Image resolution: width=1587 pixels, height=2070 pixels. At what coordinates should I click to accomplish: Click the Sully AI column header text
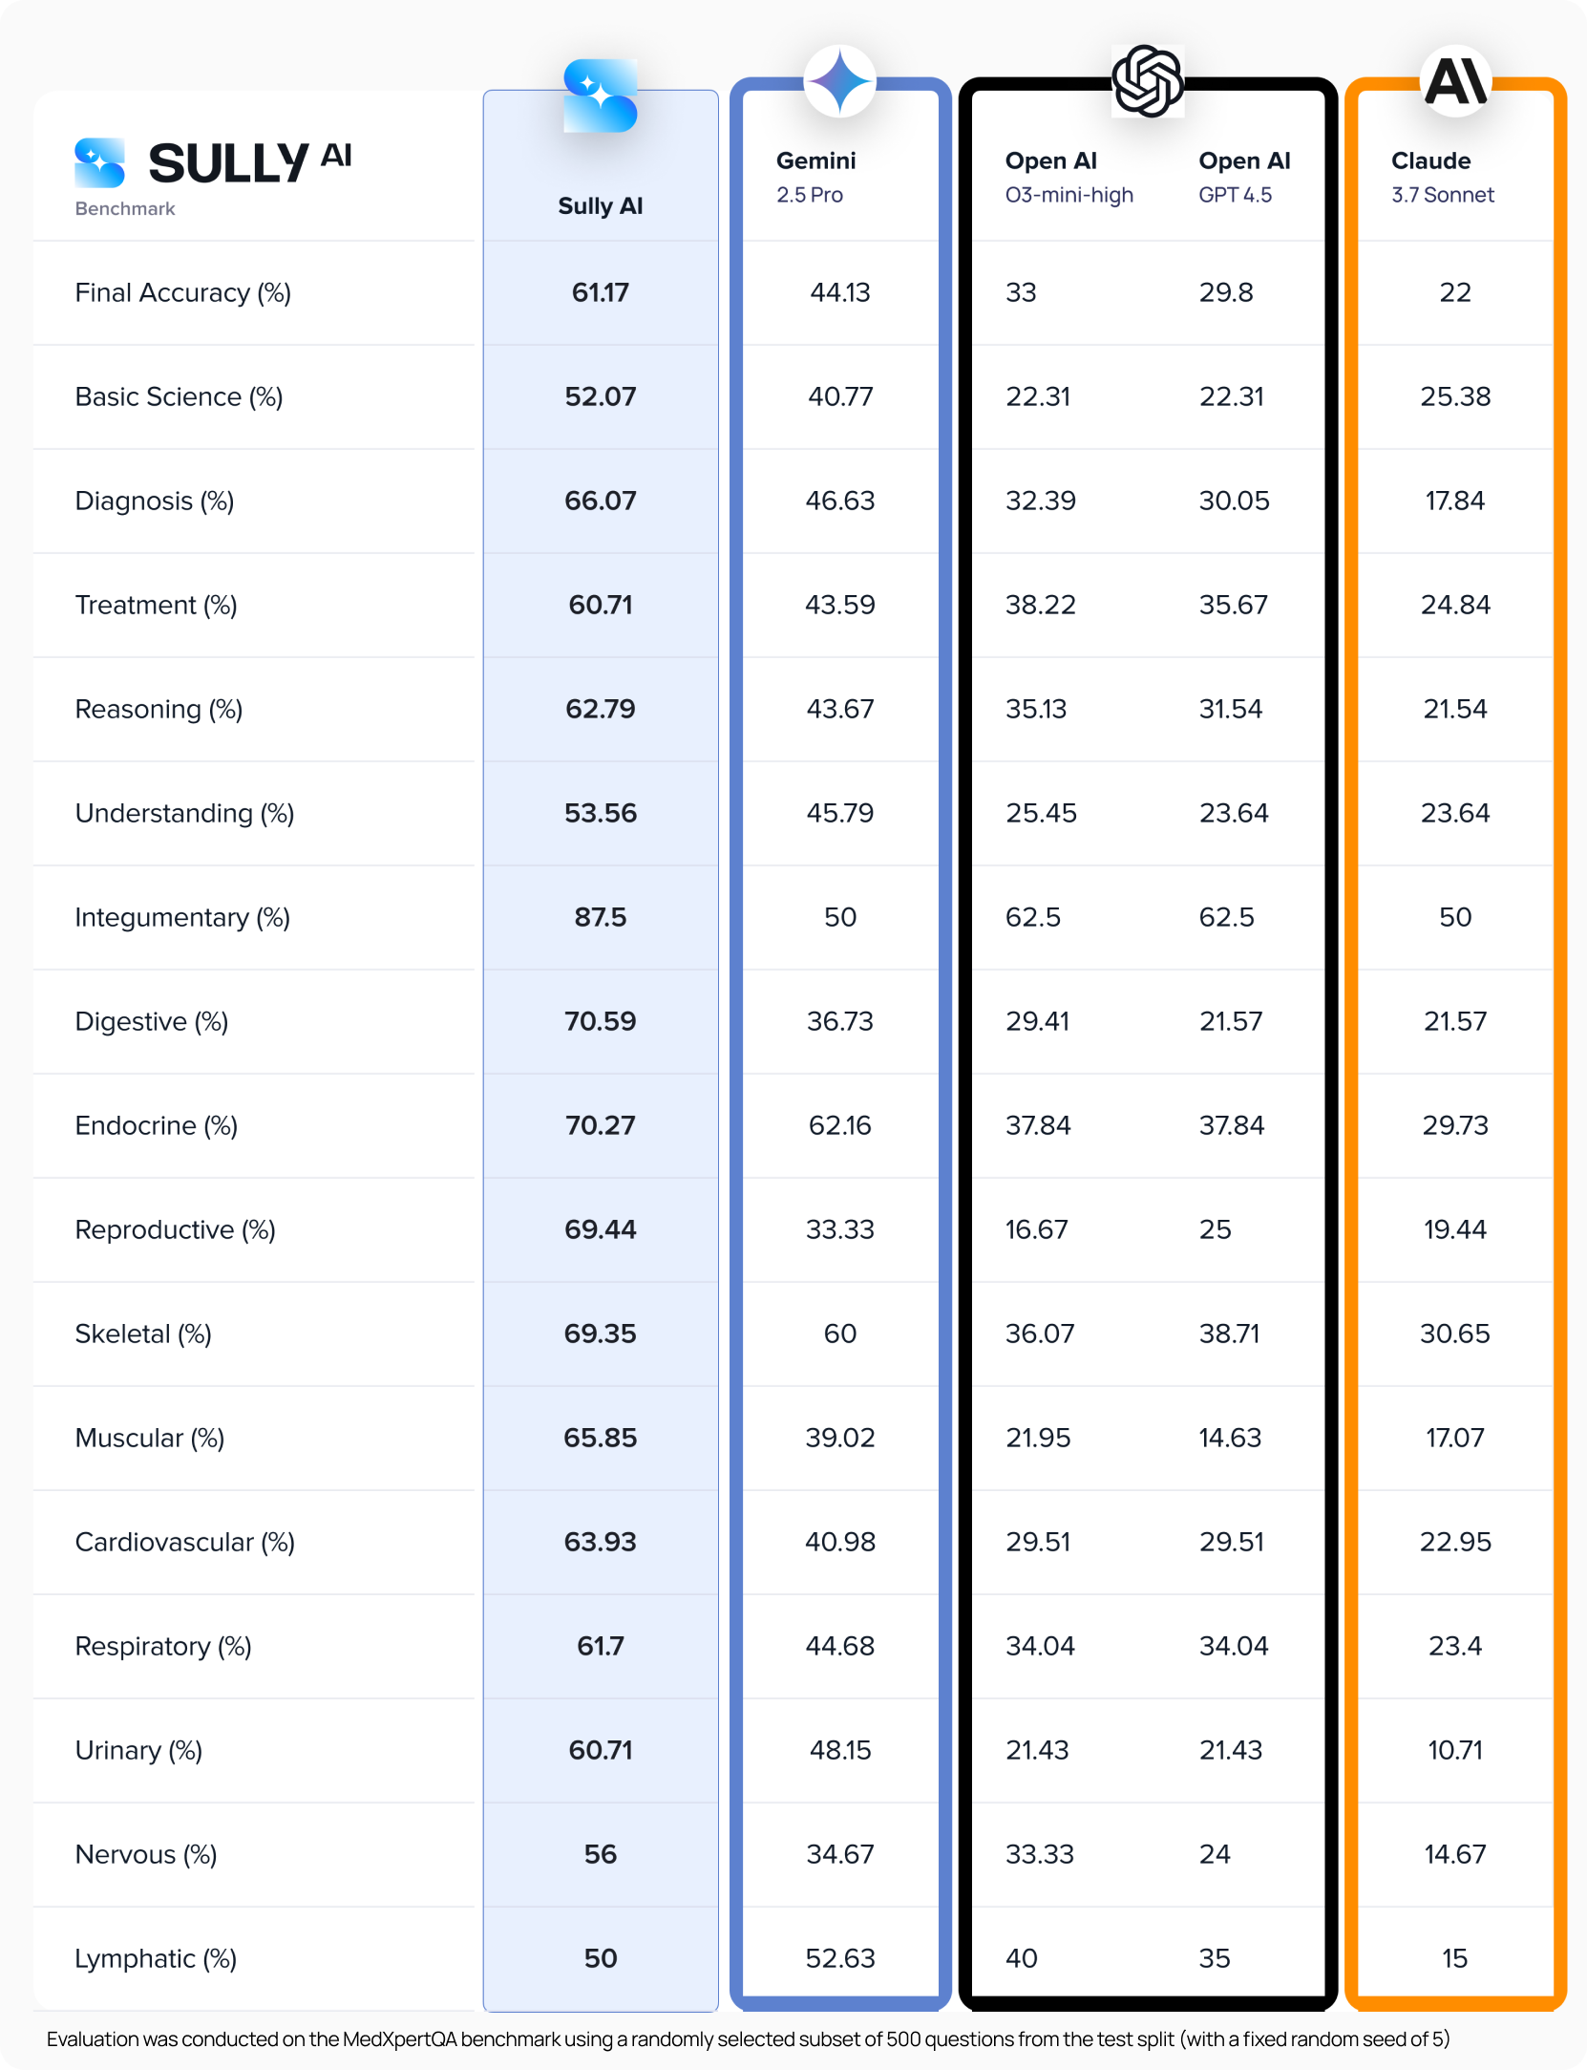click(x=600, y=205)
